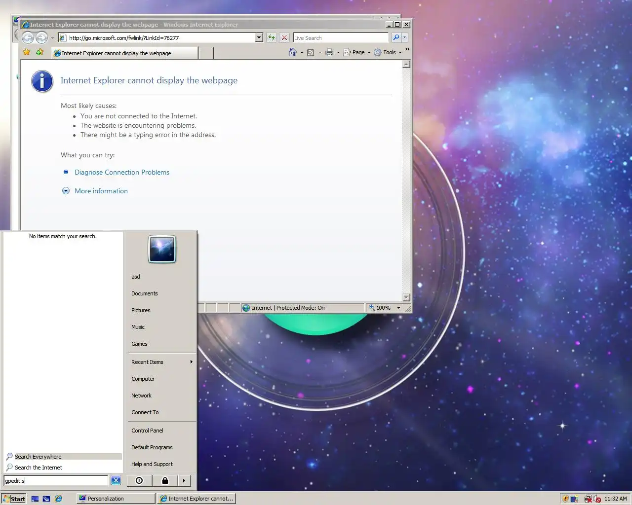Open the Page menu

[x=357, y=52]
